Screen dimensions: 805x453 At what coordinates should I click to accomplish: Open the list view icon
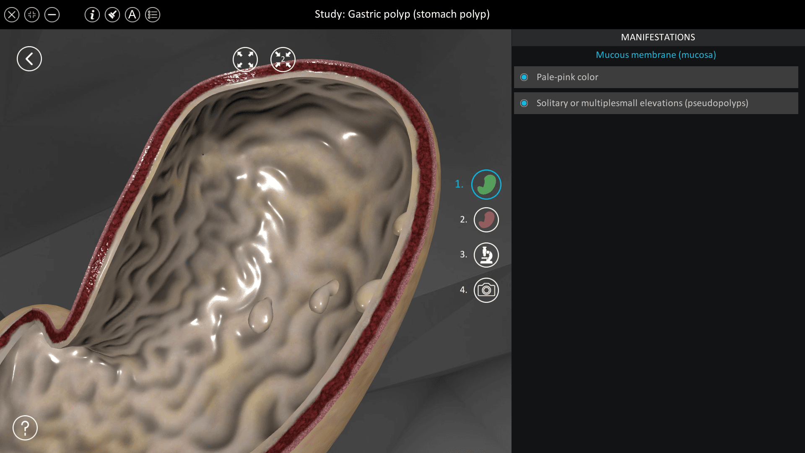(x=153, y=15)
